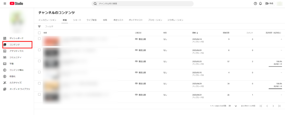Click the Dashboard (ダッシュボード) sidebar icon
This screenshot has height=115, width=285.
click(x=5, y=38)
